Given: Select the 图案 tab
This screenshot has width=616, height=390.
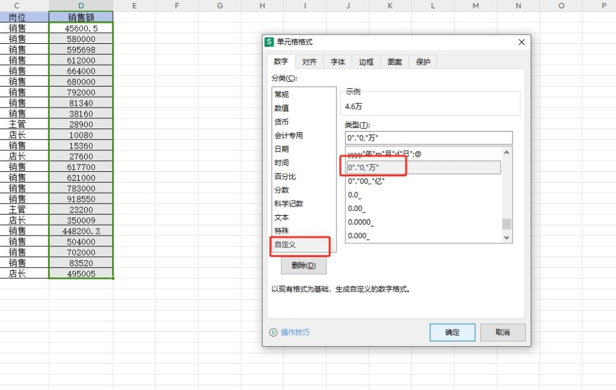Looking at the screenshot, I should pyautogui.click(x=395, y=62).
